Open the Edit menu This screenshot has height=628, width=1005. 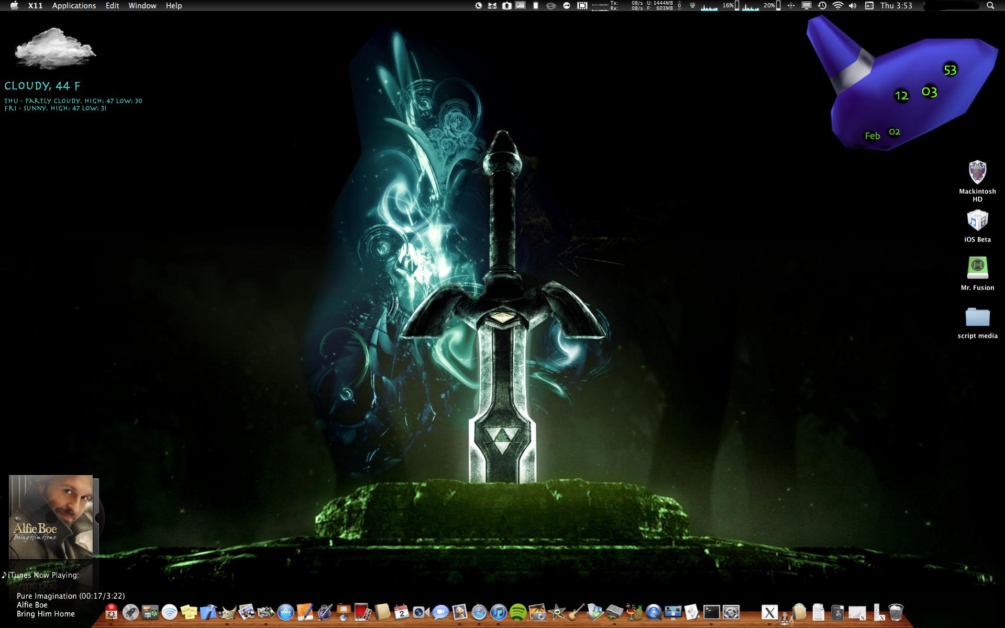112,6
